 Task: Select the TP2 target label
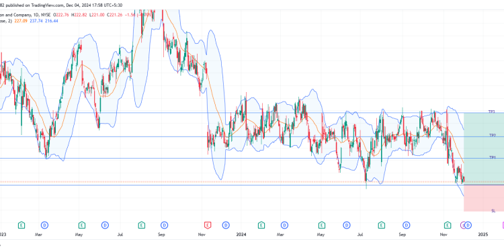(492, 136)
